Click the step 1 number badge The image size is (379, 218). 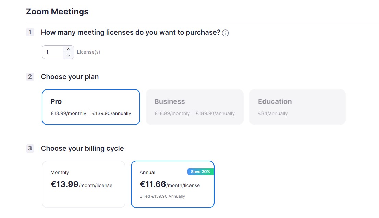[30, 32]
